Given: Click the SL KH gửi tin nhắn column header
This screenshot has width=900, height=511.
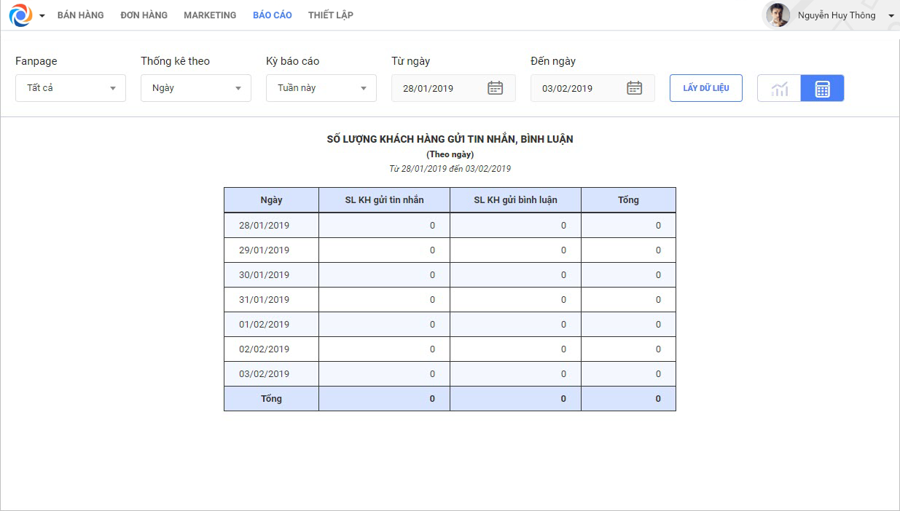Looking at the screenshot, I should (x=384, y=200).
